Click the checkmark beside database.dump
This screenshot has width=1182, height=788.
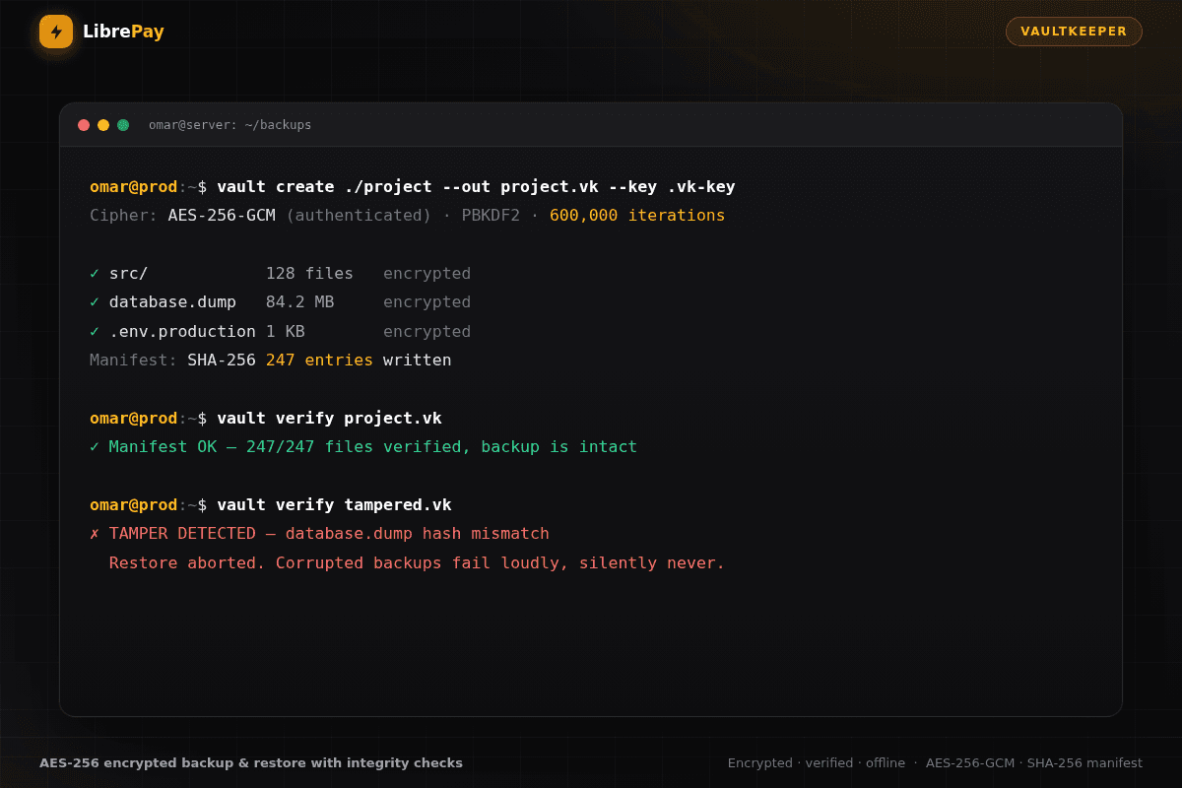[95, 301]
